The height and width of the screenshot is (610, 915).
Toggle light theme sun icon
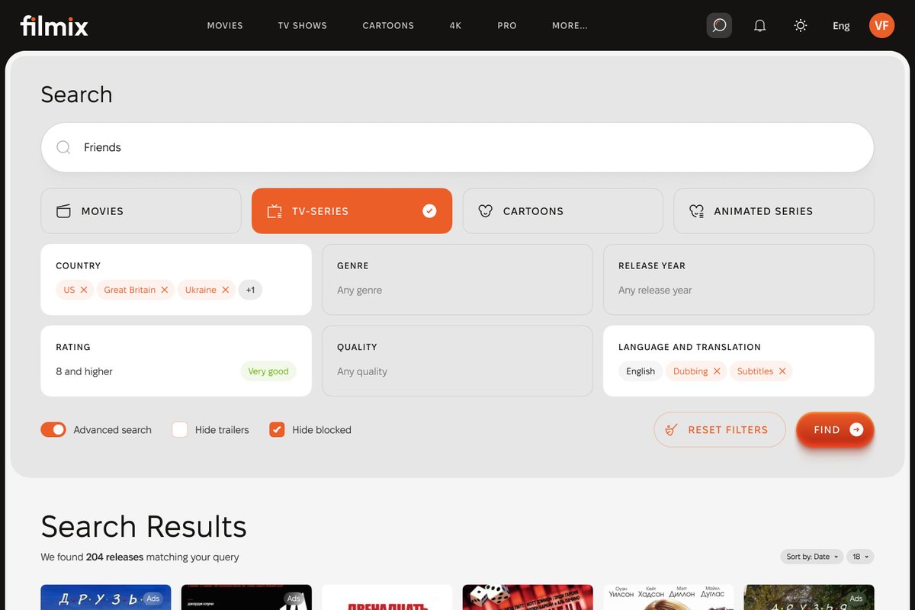tap(801, 25)
